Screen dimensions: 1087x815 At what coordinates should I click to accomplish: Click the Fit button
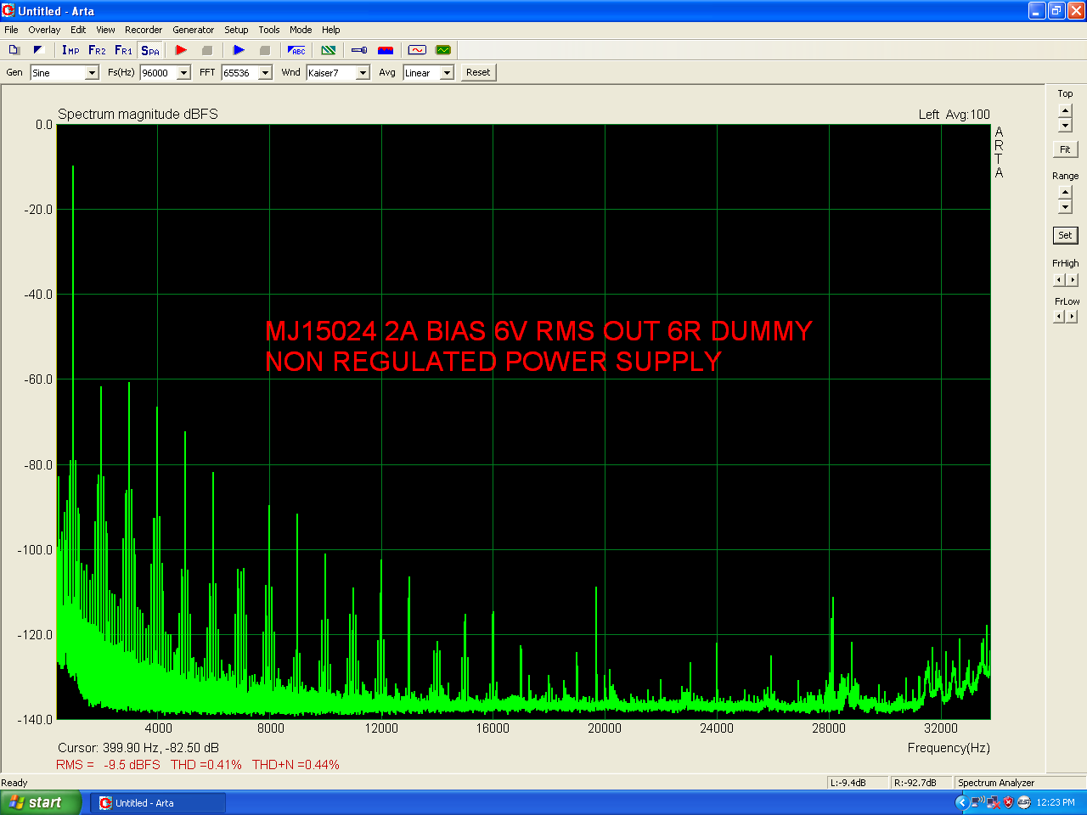pos(1065,149)
